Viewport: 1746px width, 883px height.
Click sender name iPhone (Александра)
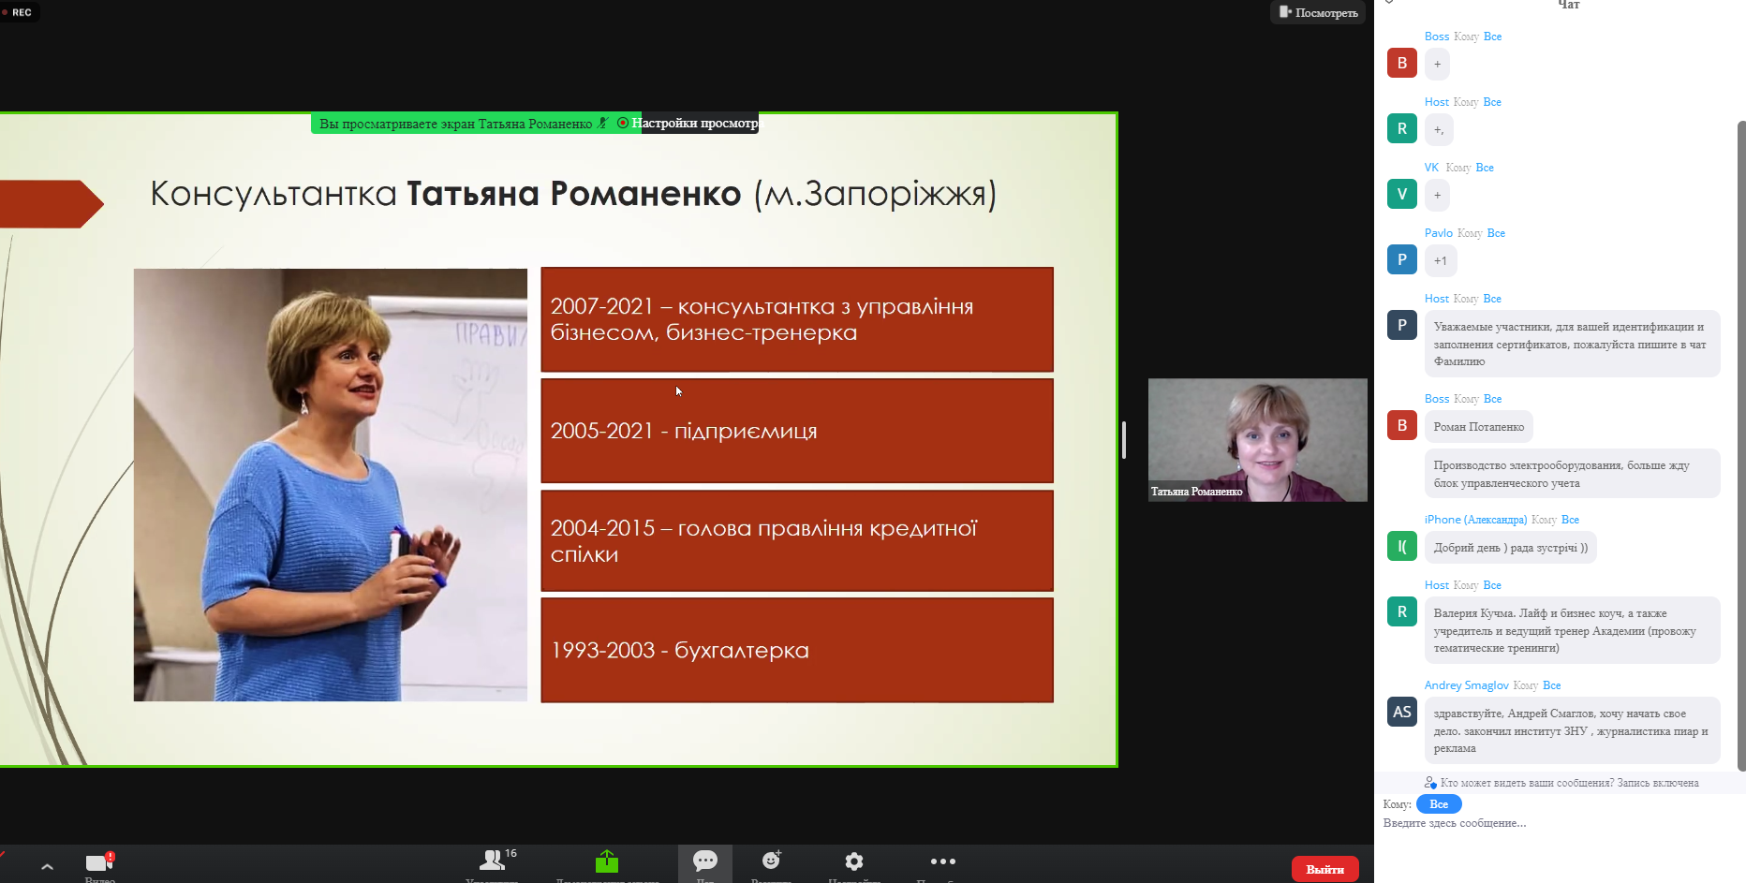tap(1475, 520)
